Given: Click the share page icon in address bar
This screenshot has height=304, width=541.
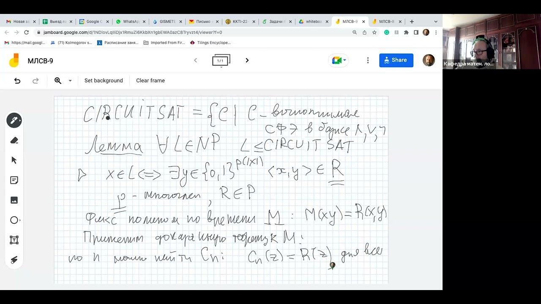Looking at the screenshot, I should point(364,32).
